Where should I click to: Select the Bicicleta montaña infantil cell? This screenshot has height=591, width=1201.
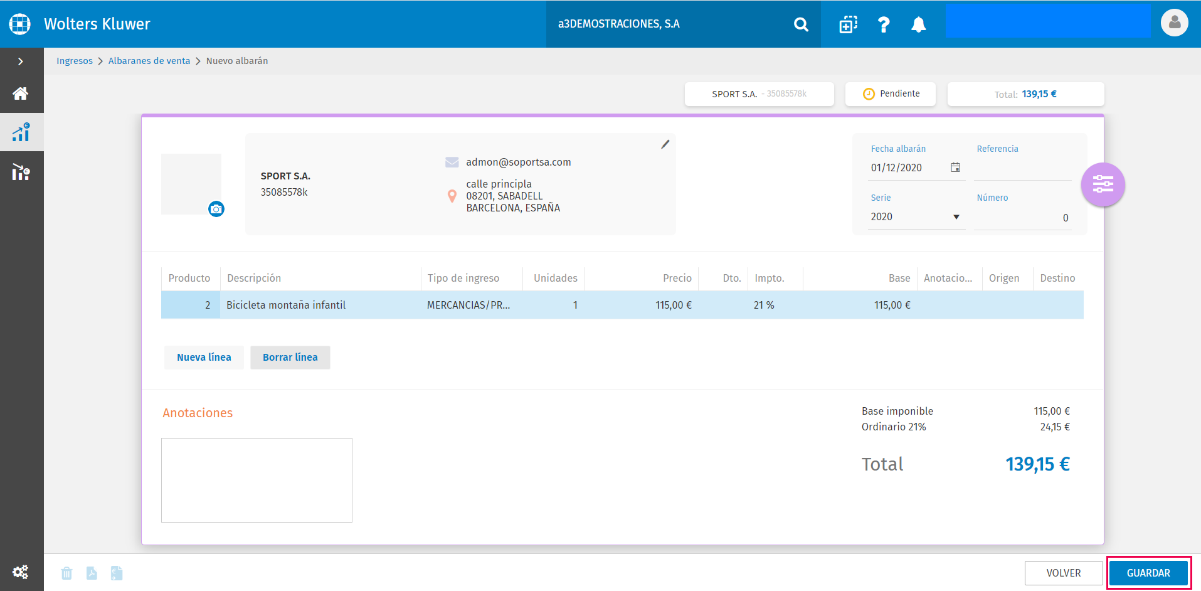tap(320, 305)
